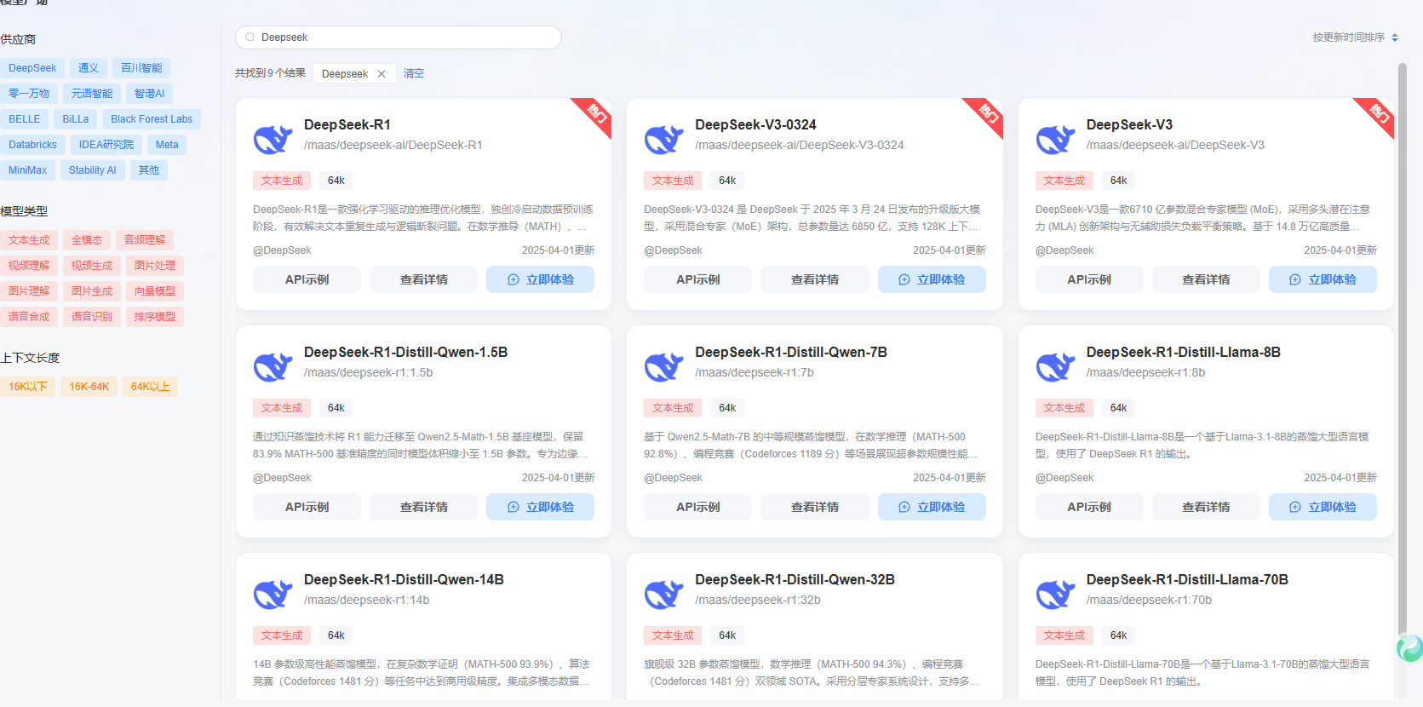Viewport: 1423px width, 707px height.
Task: Filter by 向量模型 model type
Action: tap(155, 291)
